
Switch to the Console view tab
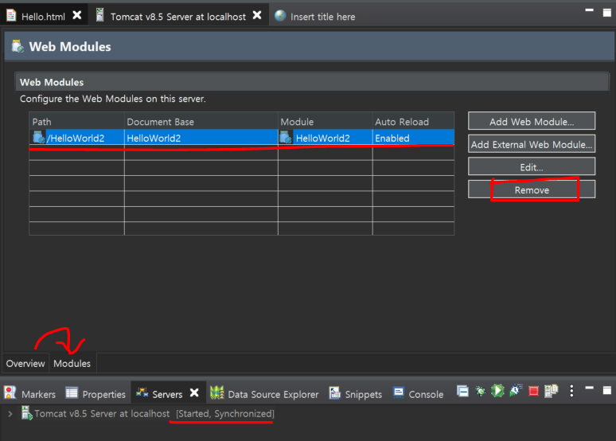click(x=426, y=394)
